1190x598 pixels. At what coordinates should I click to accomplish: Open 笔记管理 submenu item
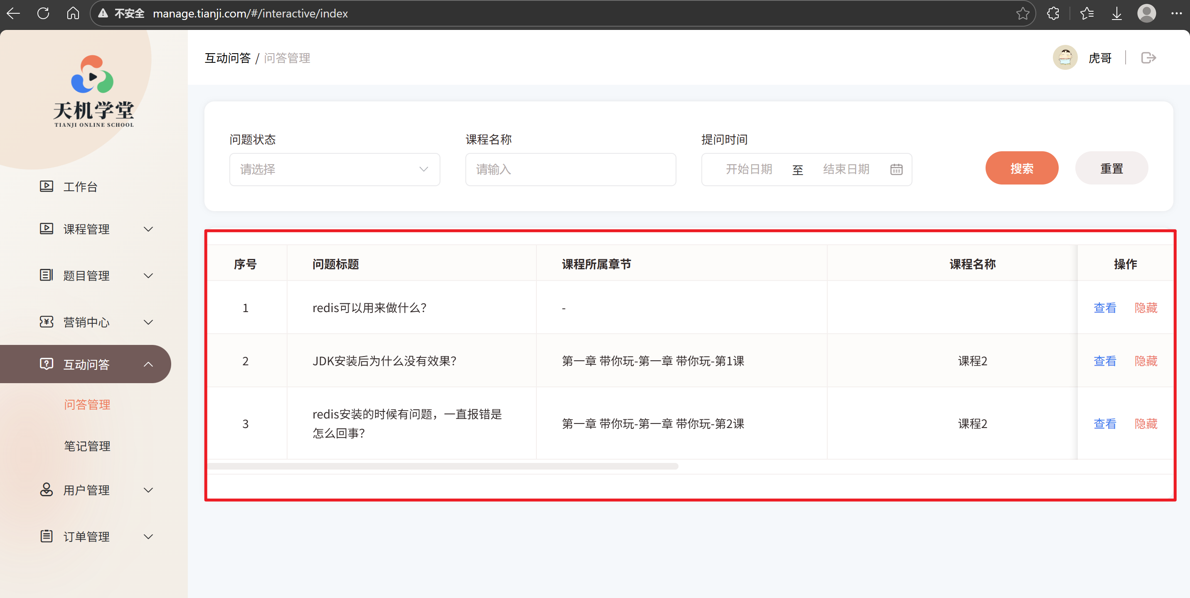coord(87,446)
